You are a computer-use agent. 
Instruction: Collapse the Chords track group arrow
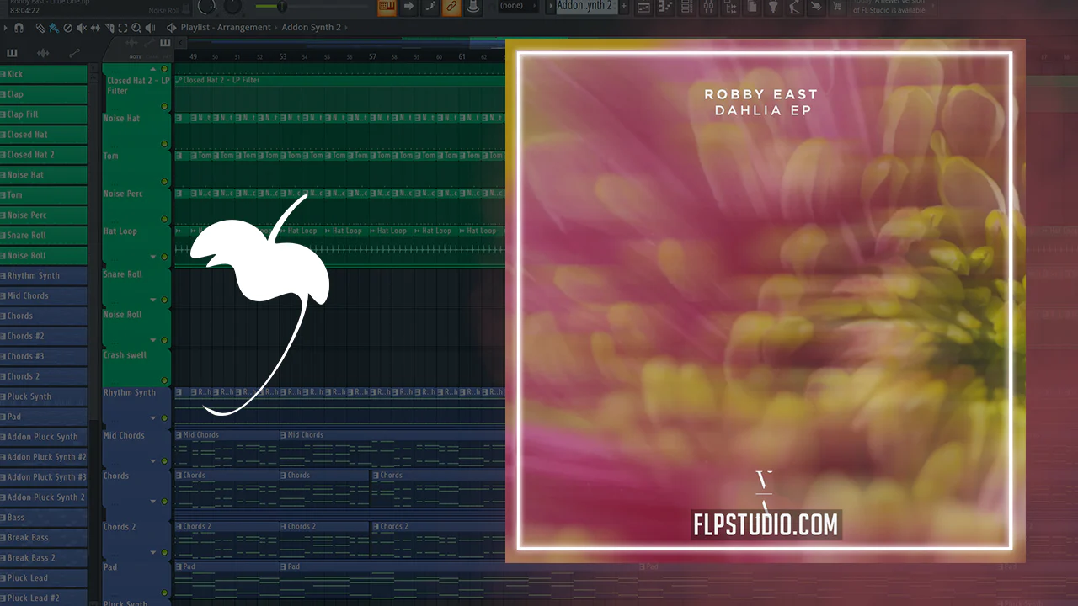tap(153, 502)
